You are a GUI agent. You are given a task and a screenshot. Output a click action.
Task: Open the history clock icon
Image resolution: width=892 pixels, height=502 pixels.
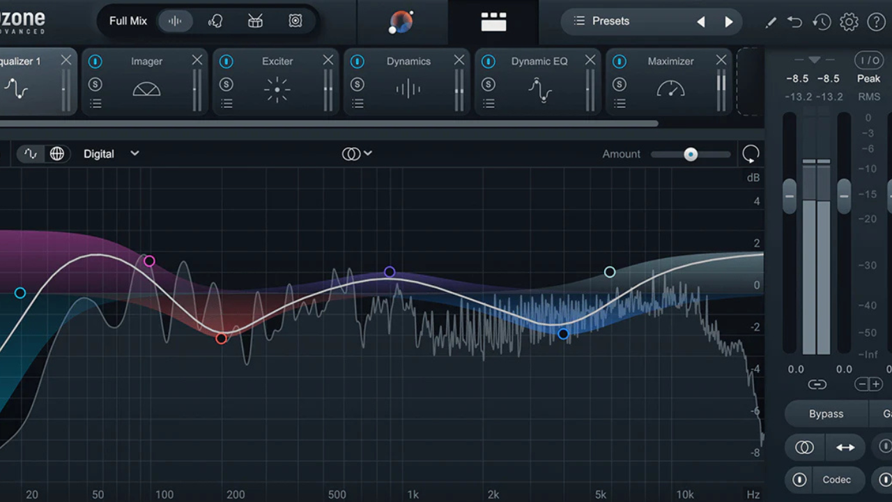click(822, 22)
